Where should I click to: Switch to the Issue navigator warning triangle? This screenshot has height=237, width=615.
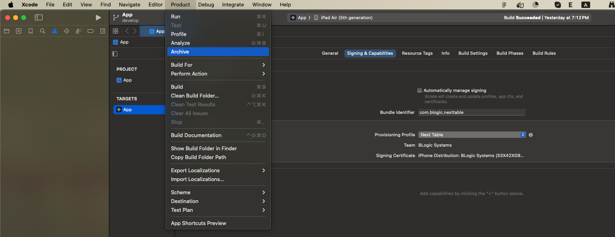click(x=54, y=31)
